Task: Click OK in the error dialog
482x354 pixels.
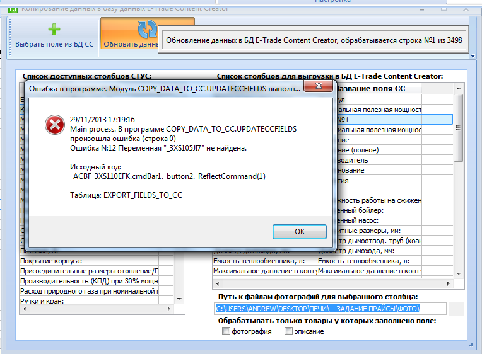Action: [300, 232]
